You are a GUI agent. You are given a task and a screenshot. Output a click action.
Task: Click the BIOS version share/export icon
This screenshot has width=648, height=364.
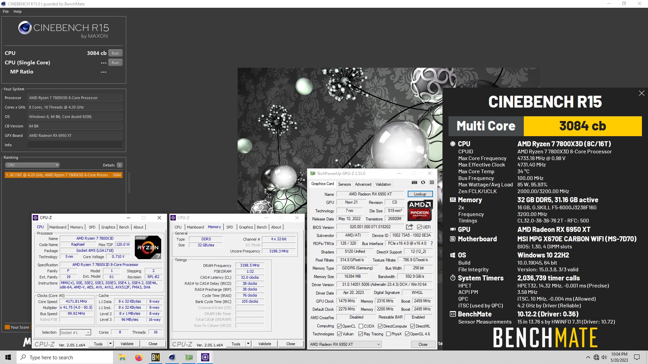pyautogui.click(x=409, y=227)
